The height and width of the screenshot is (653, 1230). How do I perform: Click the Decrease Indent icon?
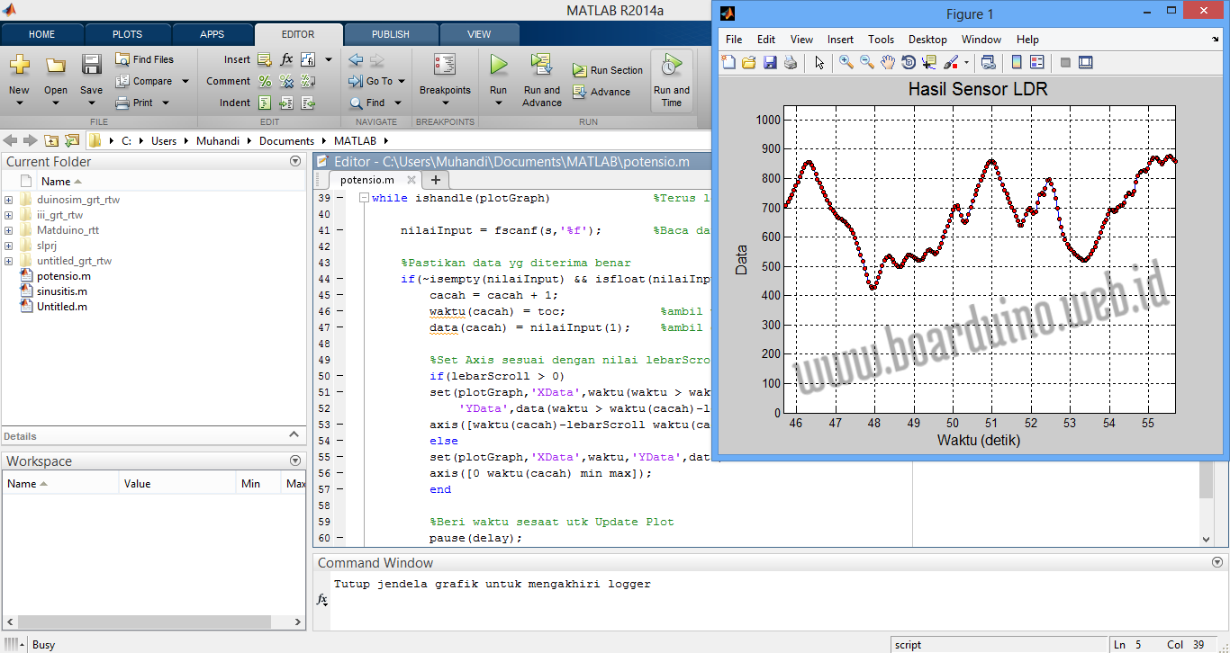[308, 103]
